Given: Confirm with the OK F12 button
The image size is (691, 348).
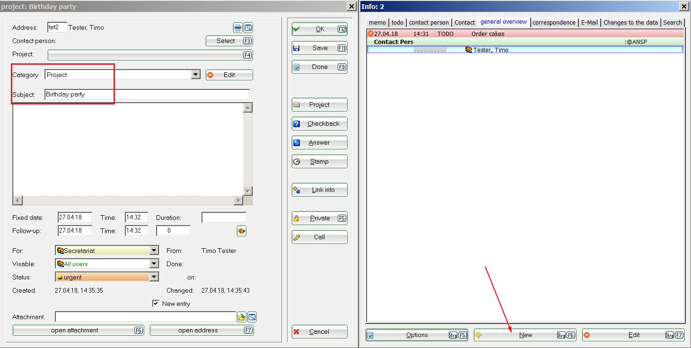Looking at the screenshot, I should pyautogui.click(x=320, y=29).
